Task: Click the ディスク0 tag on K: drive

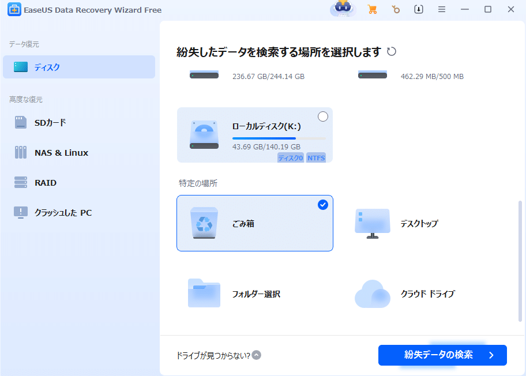Action: click(291, 158)
